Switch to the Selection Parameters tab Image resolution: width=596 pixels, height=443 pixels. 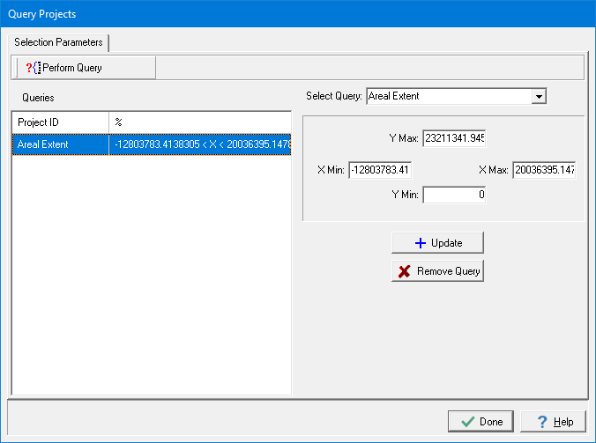(x=58, y=42)
